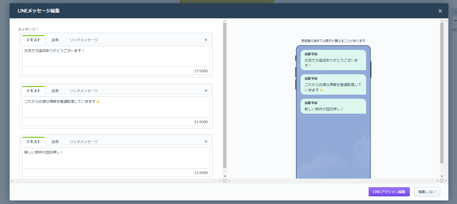Select テキスト tab in third message block
Image resolution: width=457 pixels, height=204 pixels.
[34, 141]
